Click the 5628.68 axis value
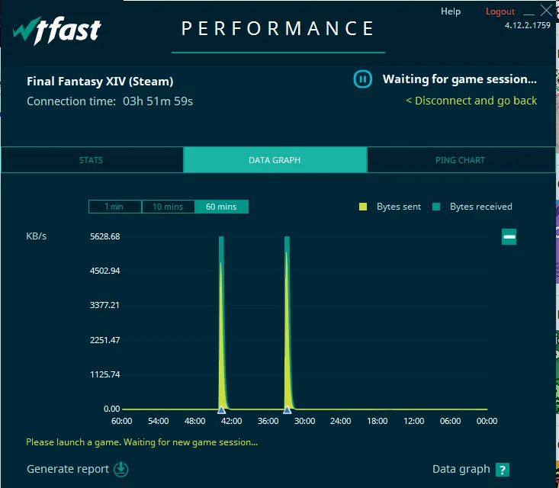Screen dimensions: 559x488 pyautogui.click(x=104, y=236)
